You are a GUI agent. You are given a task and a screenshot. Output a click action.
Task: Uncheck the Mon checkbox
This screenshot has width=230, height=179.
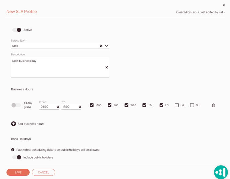tap(92, 105)
